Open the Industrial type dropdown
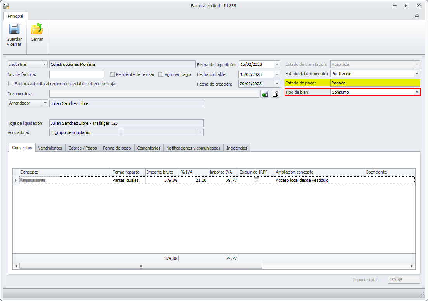The width and height of the screenshot is (428, 301). [x=45, y=64]
